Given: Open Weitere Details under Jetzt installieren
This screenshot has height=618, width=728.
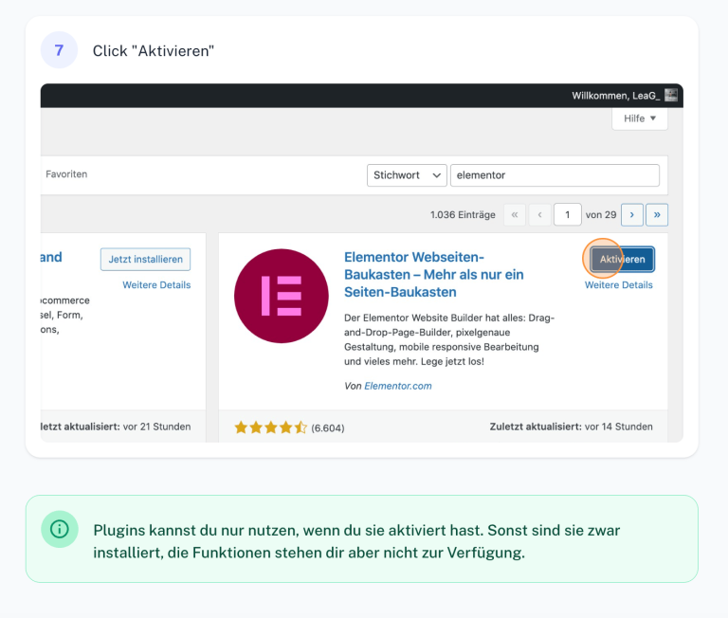Looking at the screenshot, I should [156, 284].
